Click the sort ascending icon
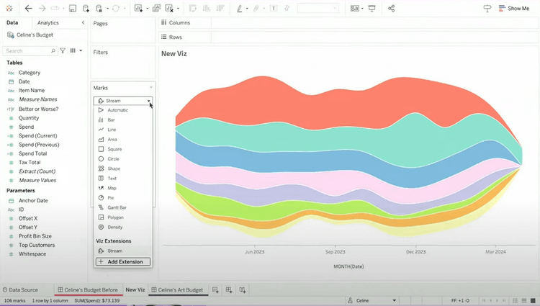The height and width of the screenshot is (306, 540). (x=207, y=9)
